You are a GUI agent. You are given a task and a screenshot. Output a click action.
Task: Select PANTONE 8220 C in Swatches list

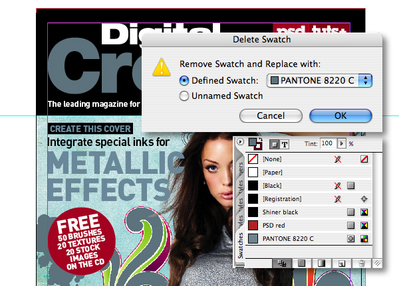tap(288, 238)
